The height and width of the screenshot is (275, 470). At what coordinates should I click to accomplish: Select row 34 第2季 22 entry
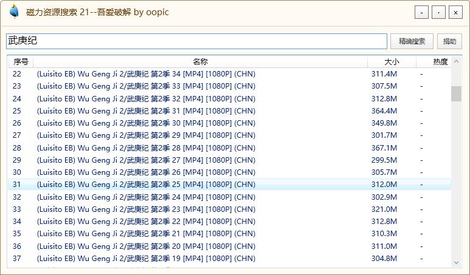coord(229,222)
